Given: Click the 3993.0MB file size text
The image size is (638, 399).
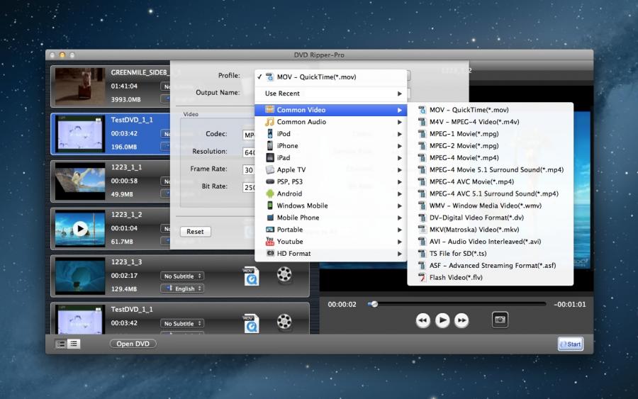Looking at the screenshot, I should pyautogui.click(x=125, y=100).
